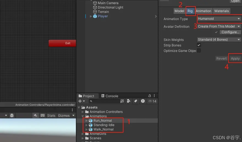Collapse the Animations folder

83,116
